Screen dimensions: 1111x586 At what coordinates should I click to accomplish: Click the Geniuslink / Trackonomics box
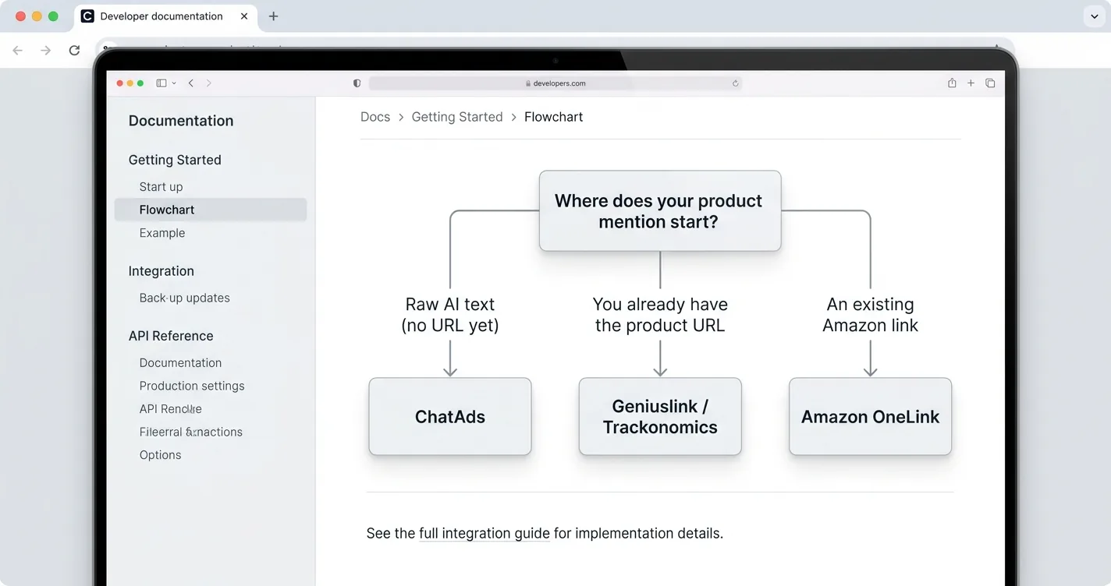coord(660,417)
